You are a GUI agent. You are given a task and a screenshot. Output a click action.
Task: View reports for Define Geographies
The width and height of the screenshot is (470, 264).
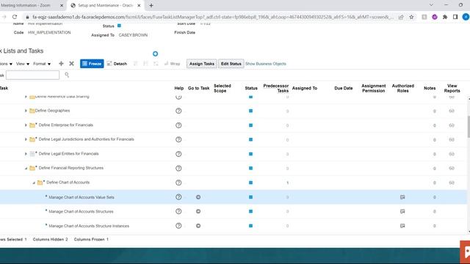tap(452, 111)
